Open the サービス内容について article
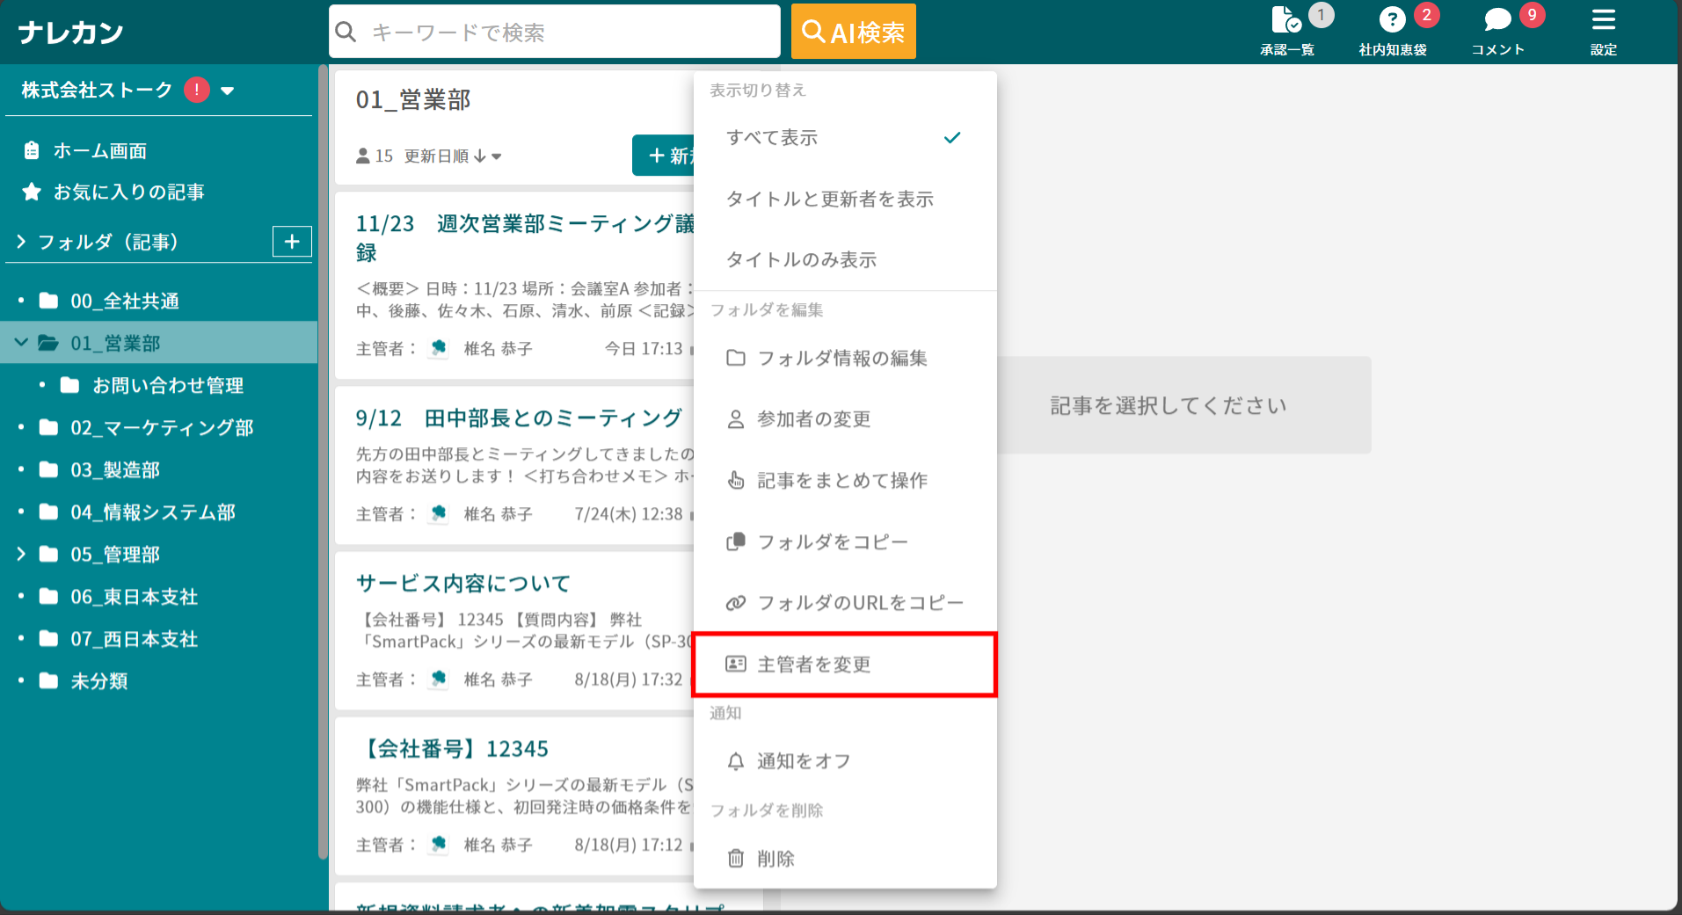1682x915 pixels. click(462, 584)
